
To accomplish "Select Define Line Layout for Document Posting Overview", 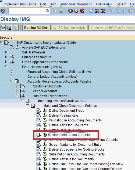I will (86, 164).
